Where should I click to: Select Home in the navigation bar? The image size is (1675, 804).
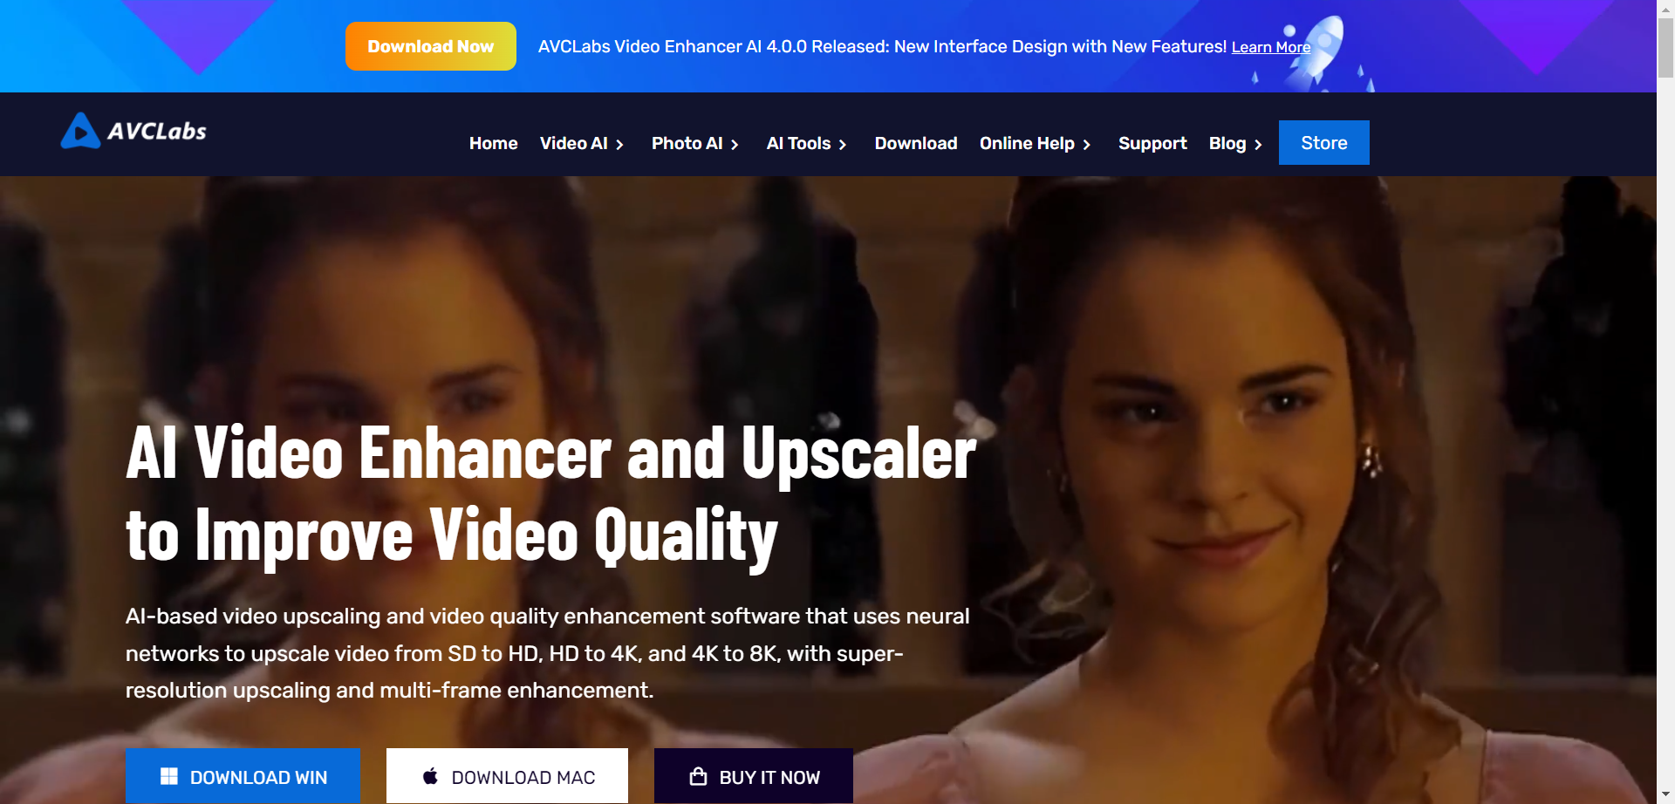[493, 143]
